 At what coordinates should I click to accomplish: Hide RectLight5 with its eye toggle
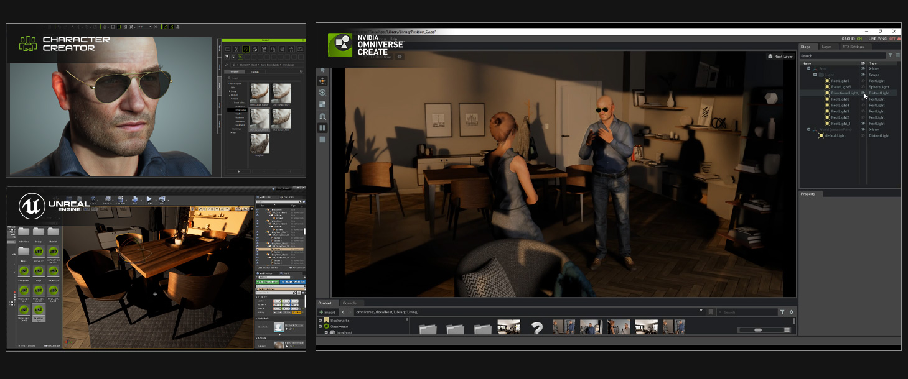(863, 81)
